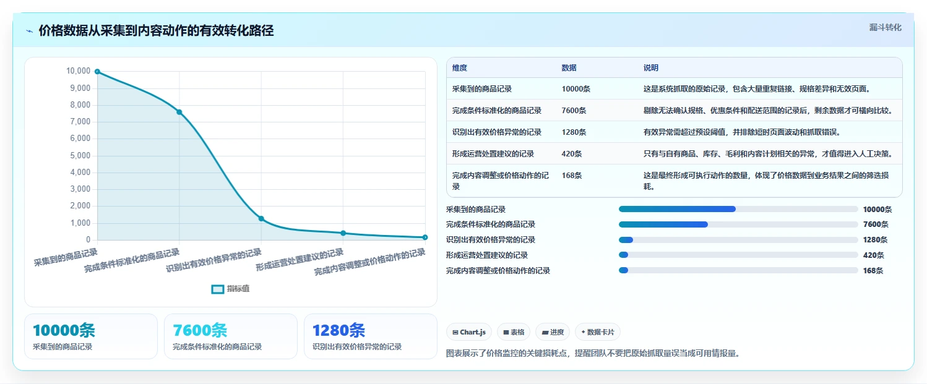The width and height of the screenshot is (927, 384).
Task: Select chart point for 完成内容调整或价格动作的记录
Action: 425,237
